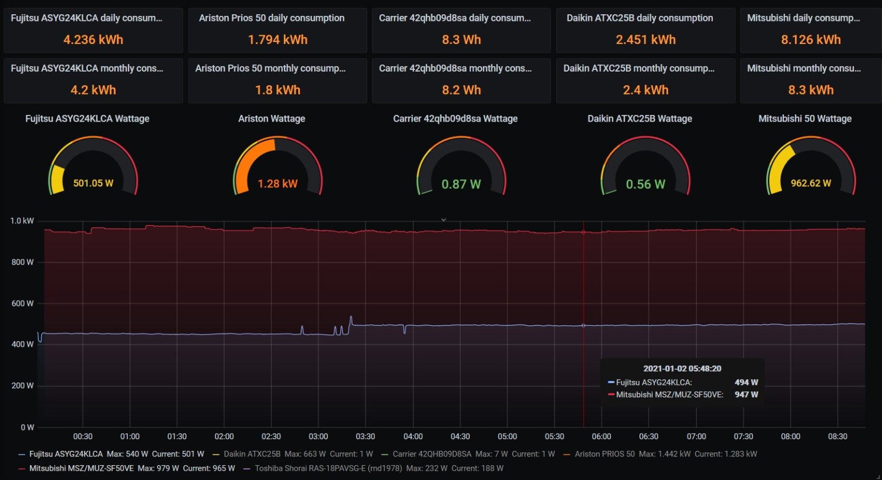Toggle the Carrier 42QHB09D8SA series in the legend

(432, 454)
